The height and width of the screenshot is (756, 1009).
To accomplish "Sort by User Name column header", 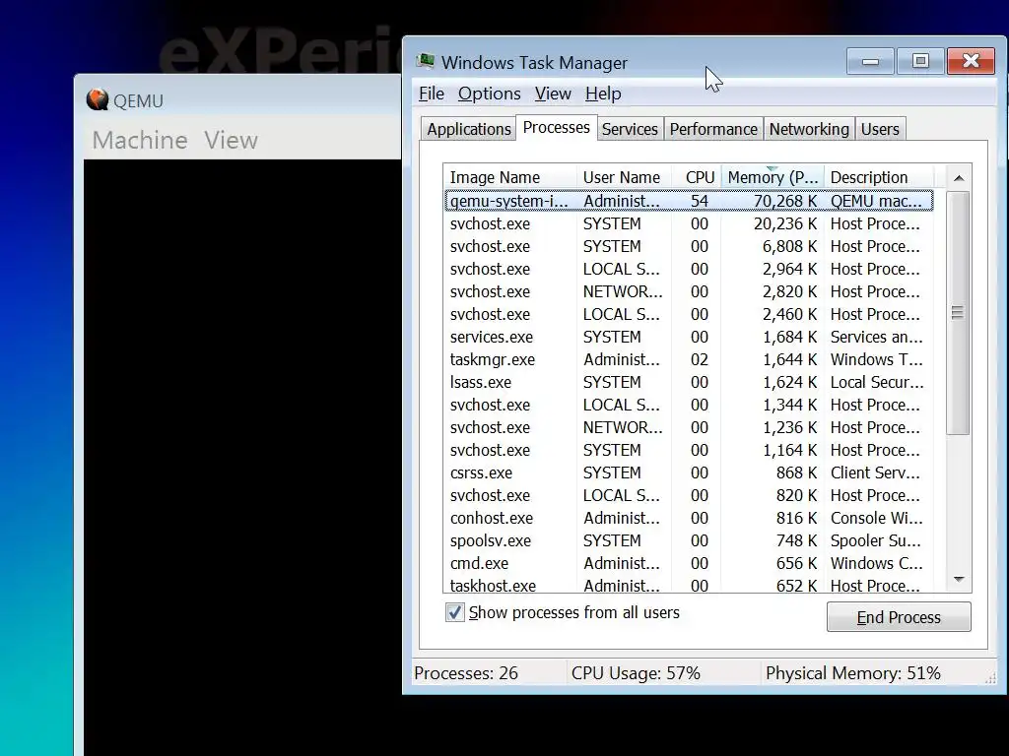I will (623, 177).
